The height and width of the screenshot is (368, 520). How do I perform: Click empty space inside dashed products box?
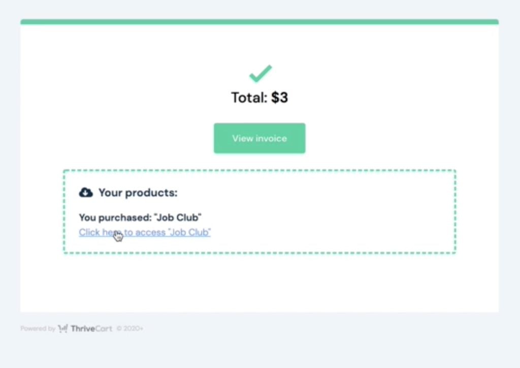[332, 212]
